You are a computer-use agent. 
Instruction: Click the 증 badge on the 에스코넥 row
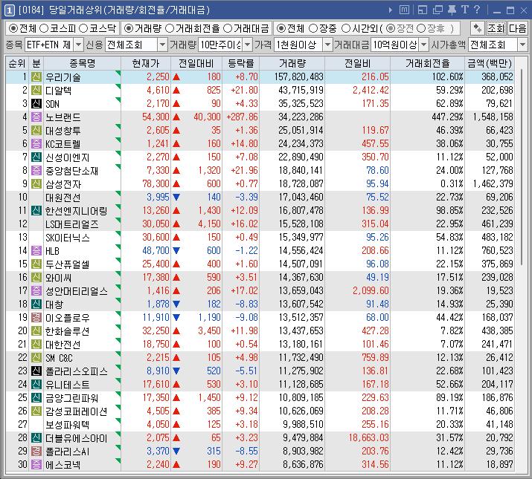click(x=36, y=464)
